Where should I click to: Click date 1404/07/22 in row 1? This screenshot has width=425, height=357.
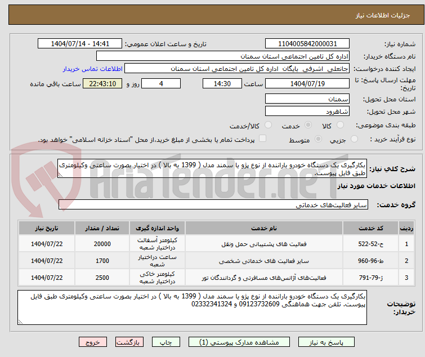pyautogui.click(x=47, y=244)
